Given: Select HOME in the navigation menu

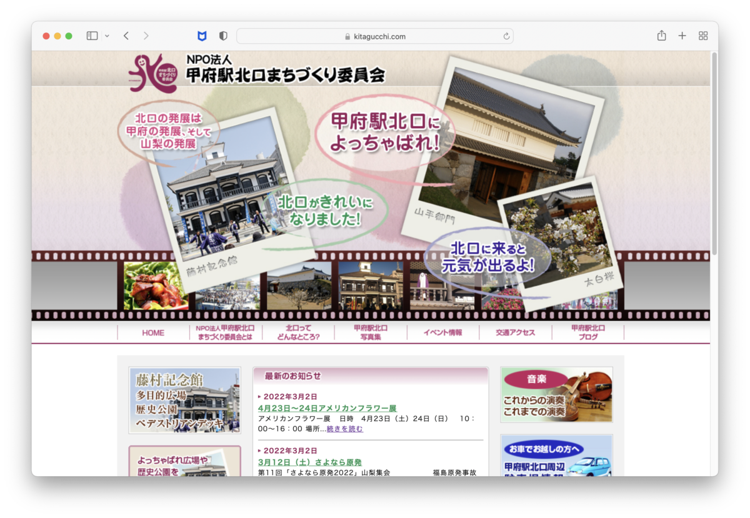Looking at the screenshot, I should point(153,333).
